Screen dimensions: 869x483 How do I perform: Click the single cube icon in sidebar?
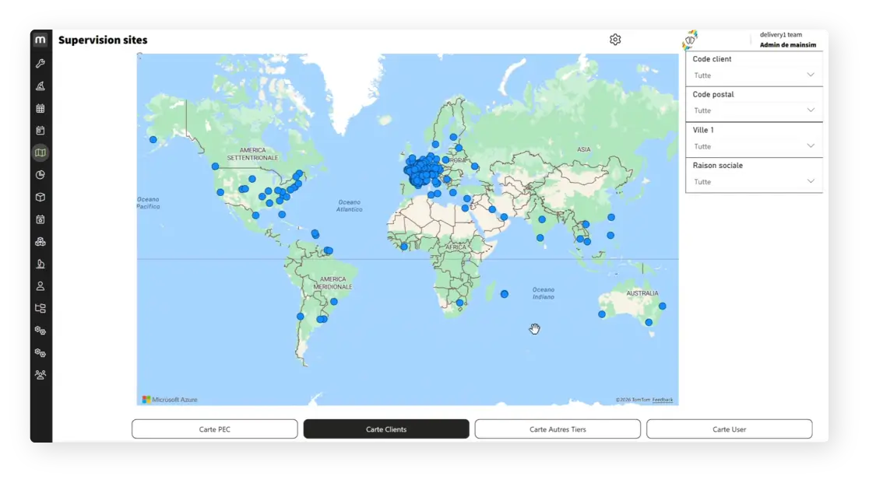(x=40, y=197)
